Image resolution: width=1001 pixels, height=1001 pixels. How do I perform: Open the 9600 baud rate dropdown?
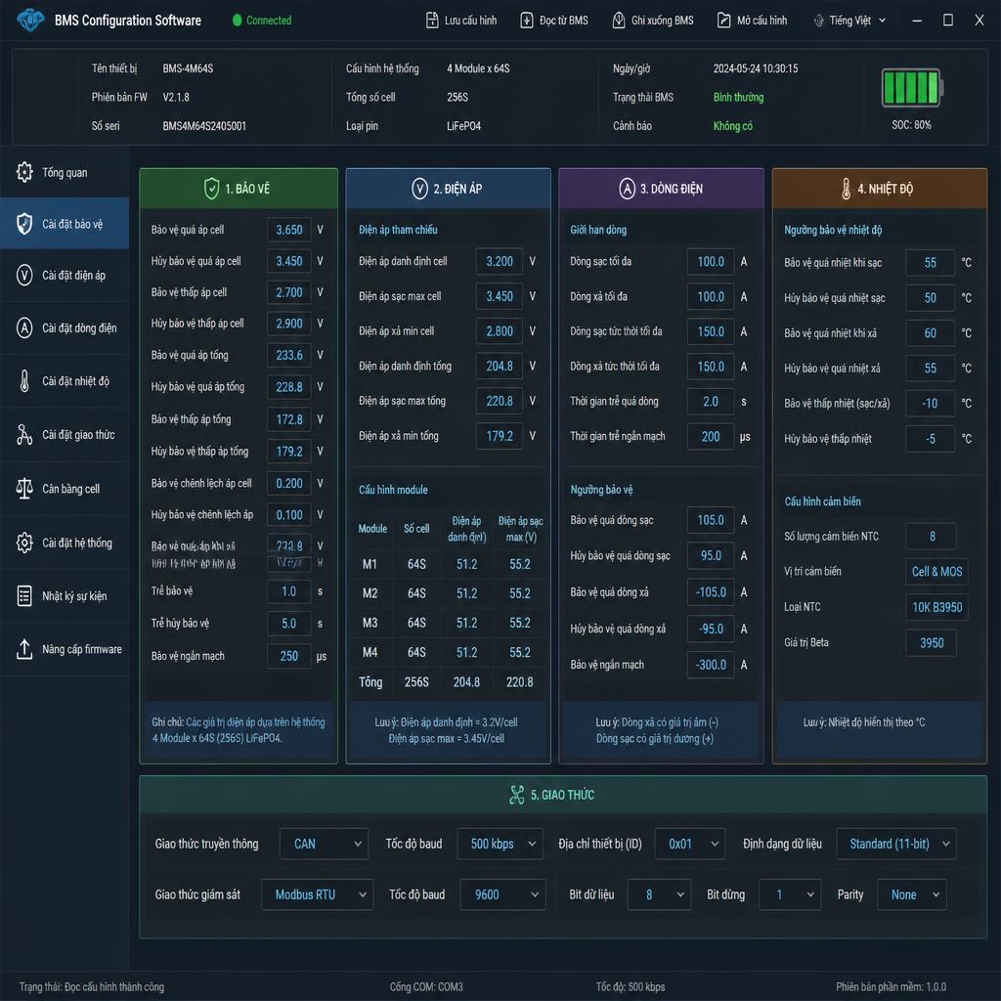coord(503,894)
